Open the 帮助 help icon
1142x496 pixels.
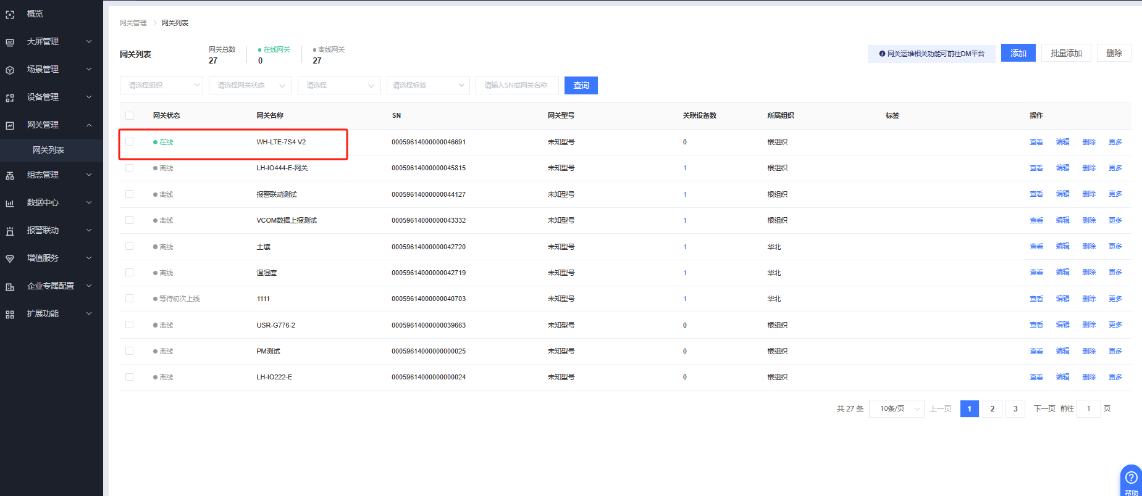tap(1131, 478)
